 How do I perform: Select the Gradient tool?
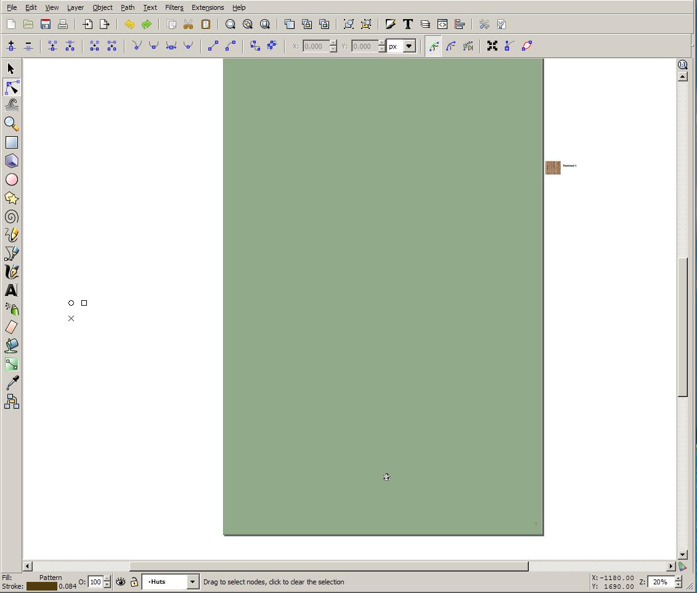point(11,364)
